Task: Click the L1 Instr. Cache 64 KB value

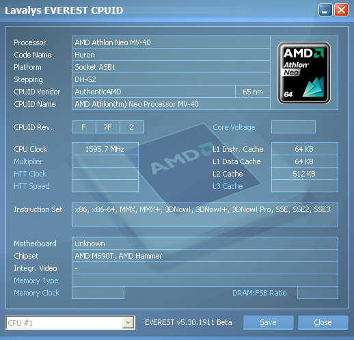Action: point(305,149)
